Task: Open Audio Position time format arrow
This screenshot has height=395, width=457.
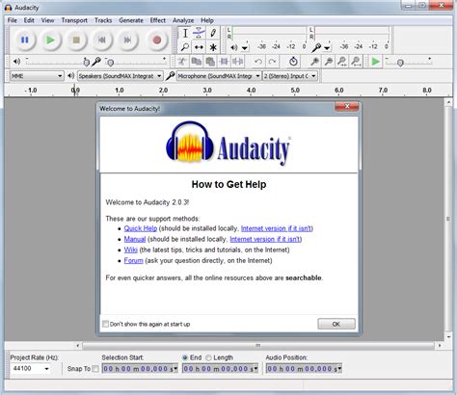Action: click(339, 368)
